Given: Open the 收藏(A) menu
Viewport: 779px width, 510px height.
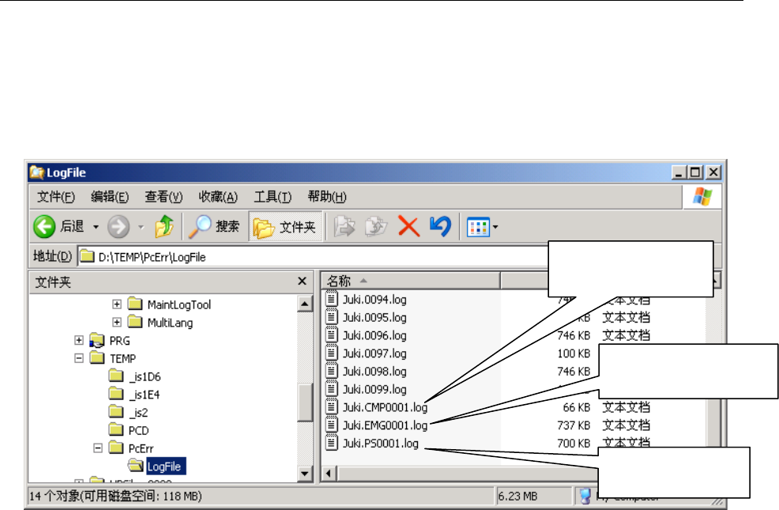Looking at the screenshot, I should (218, 197).
